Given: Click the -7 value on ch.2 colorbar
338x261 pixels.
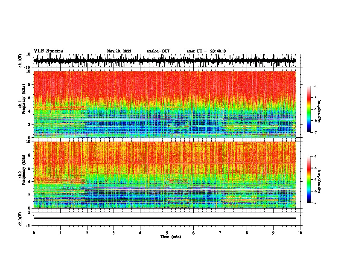Looking at the screenshot, I should [x=315, y=203].
